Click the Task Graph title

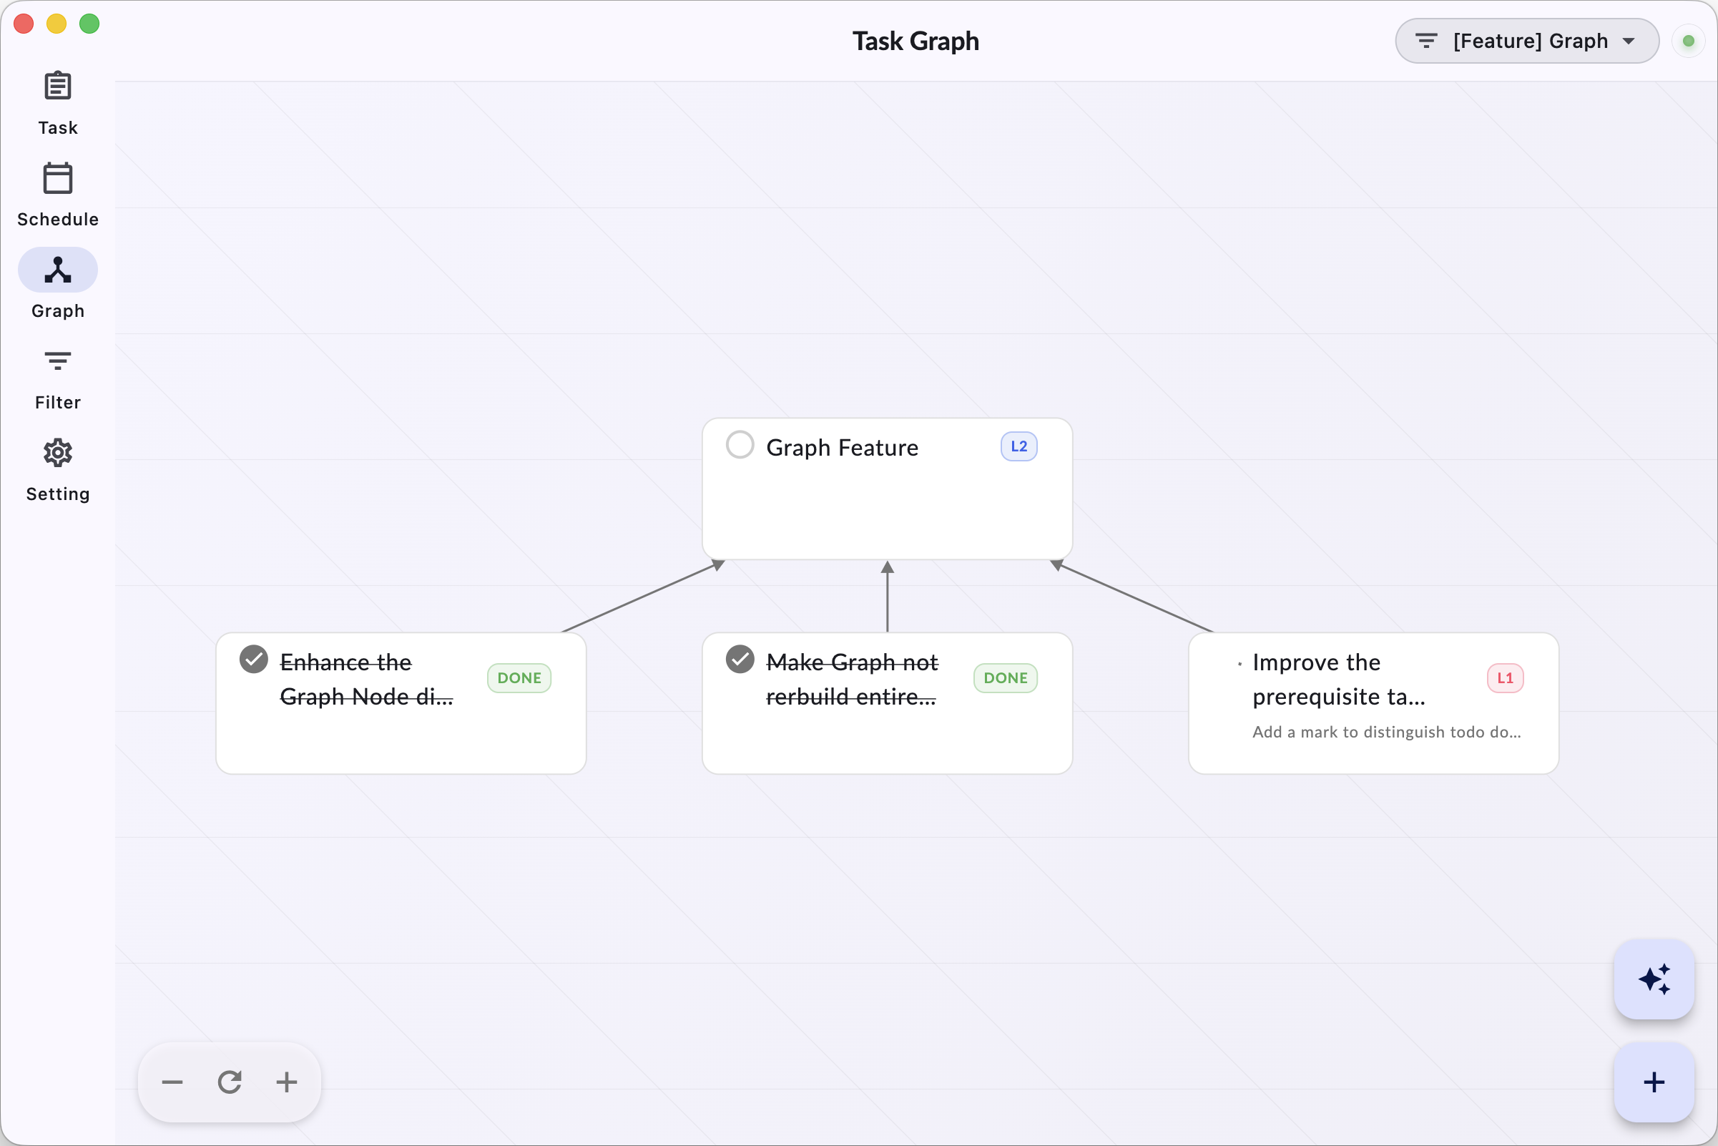click(916, 41)
